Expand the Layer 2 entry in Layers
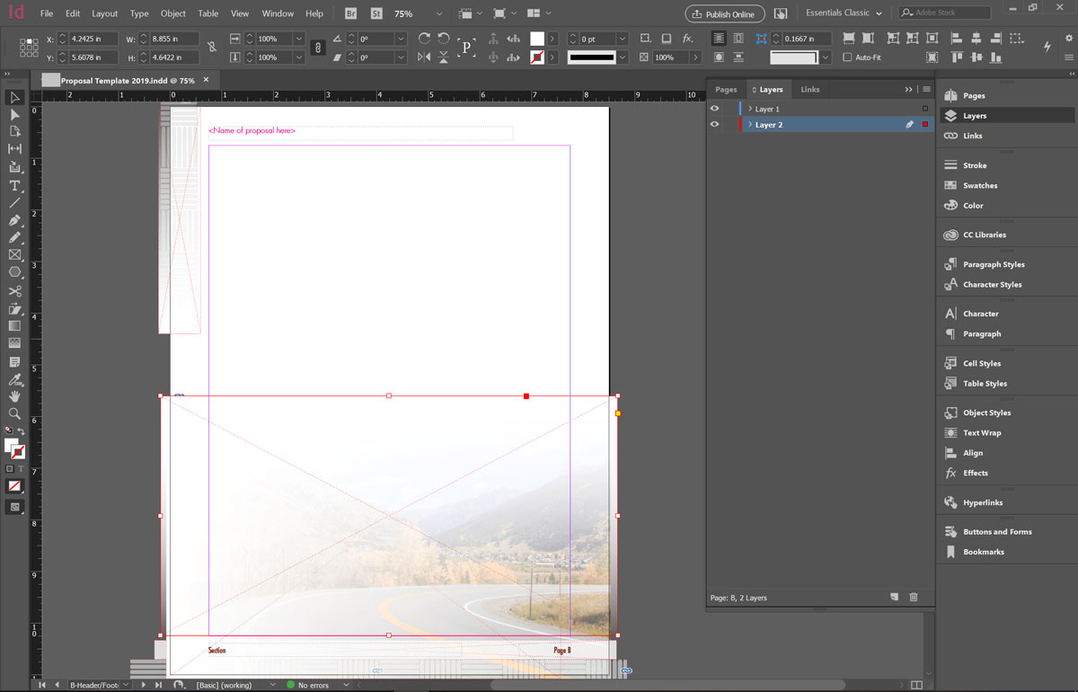1078x692 pixels. point(751,124)
